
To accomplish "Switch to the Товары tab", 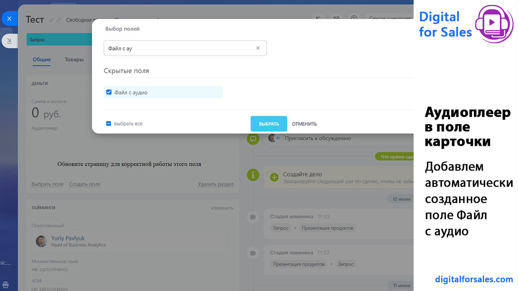I will 74,59.
